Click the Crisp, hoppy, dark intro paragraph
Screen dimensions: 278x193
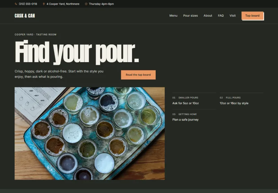pyautogui.click(x=59, y=74)
